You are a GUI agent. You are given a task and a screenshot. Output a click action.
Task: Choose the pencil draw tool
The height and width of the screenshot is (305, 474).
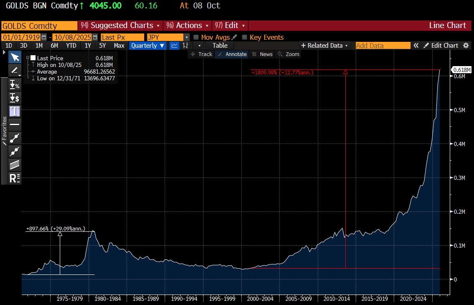14,70
